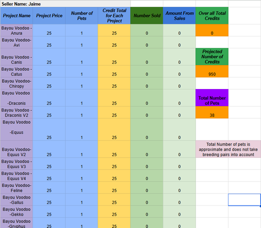261x228 pixels.
Task: Select the total pets value 38
Action: (x=212, y=112)
